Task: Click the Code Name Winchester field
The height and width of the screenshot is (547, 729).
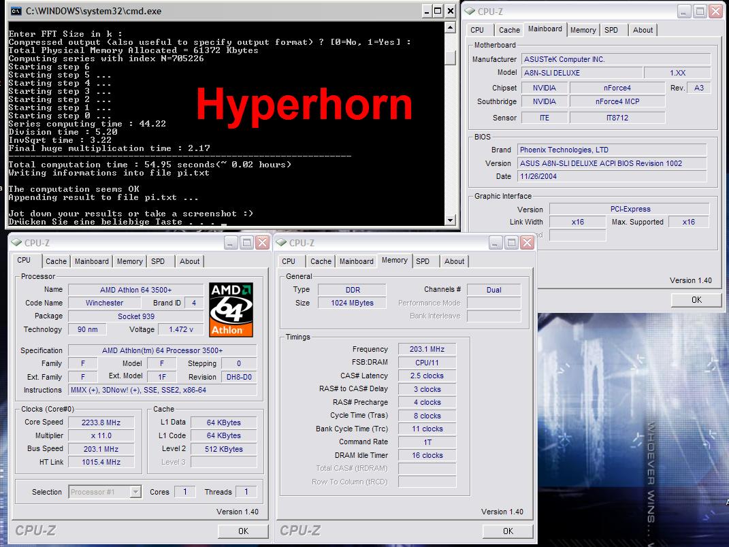Action: [x=104, y=303]
